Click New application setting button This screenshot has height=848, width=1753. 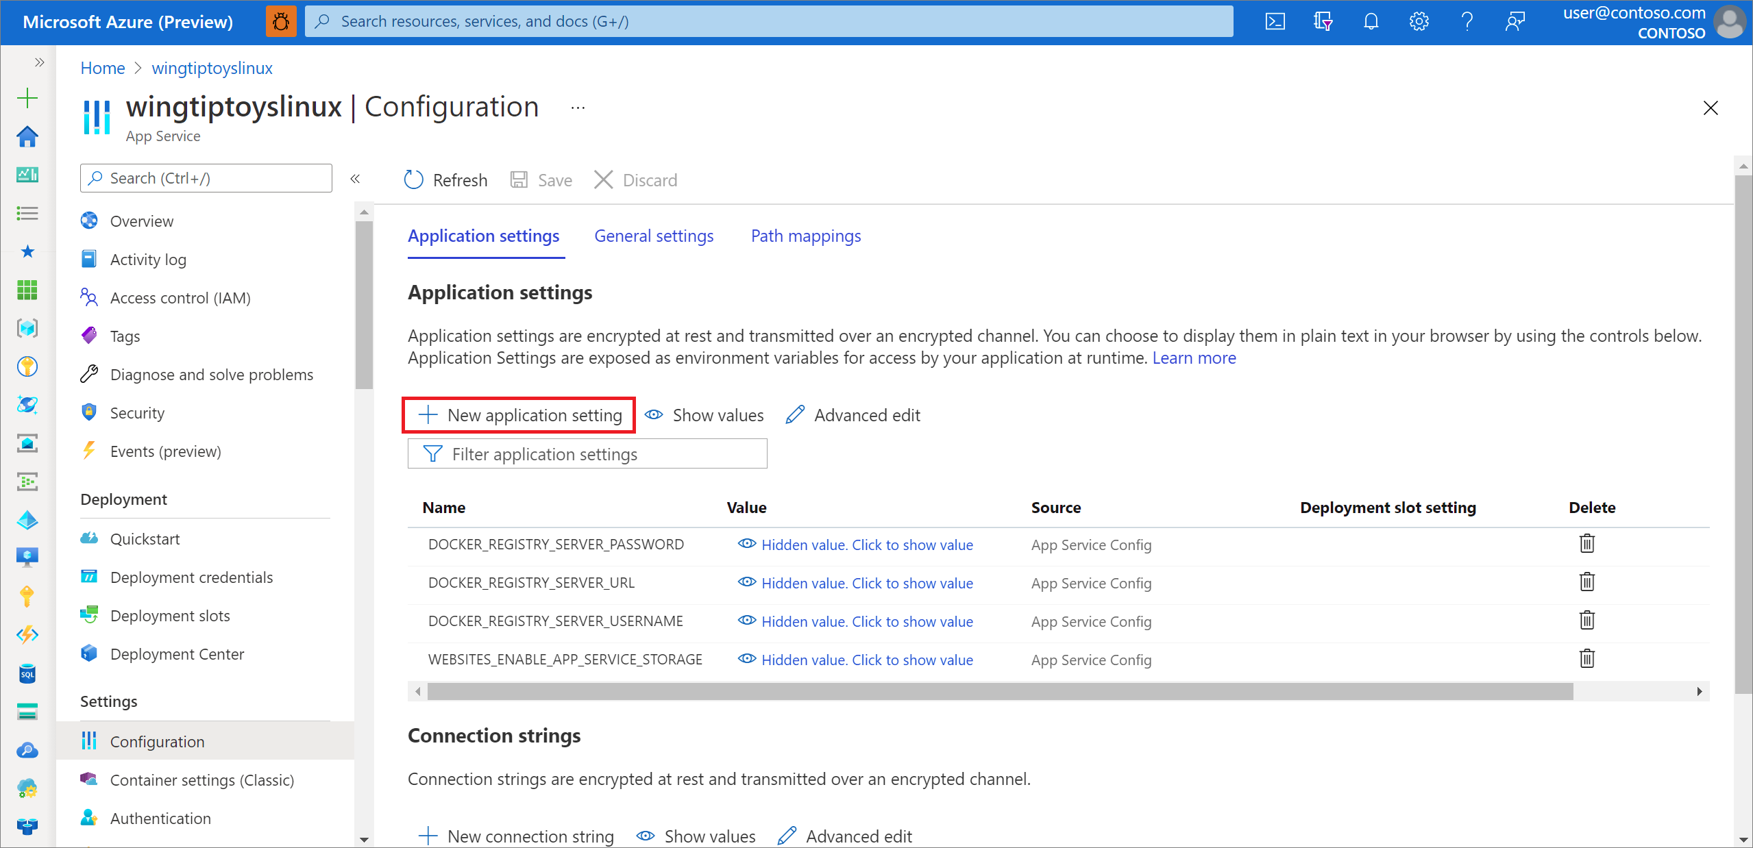pos(521,414)
